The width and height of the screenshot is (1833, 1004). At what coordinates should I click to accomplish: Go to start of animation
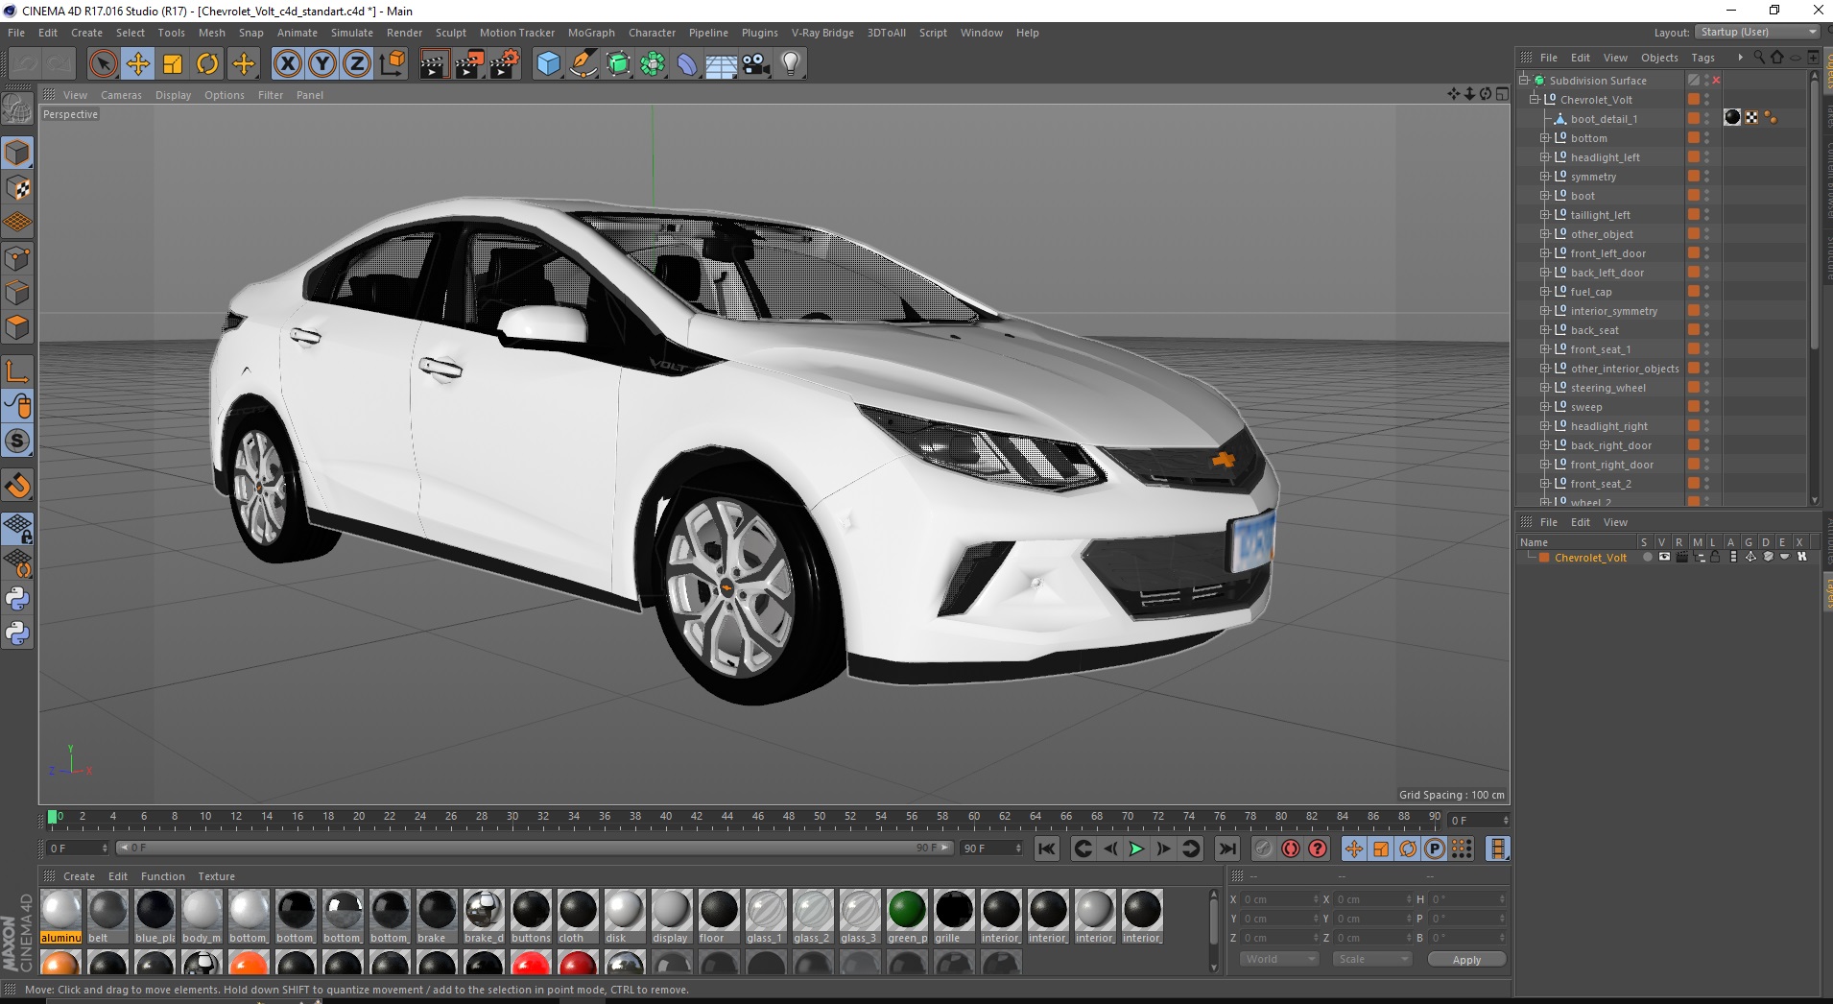click(1047, 849)
